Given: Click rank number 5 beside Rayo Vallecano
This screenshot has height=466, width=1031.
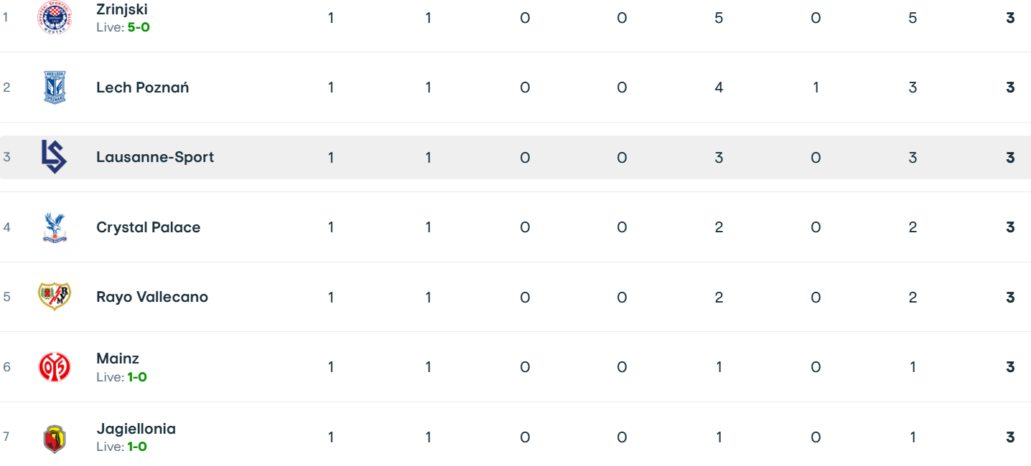Looking at the screenshot, I should click(7, 297).
